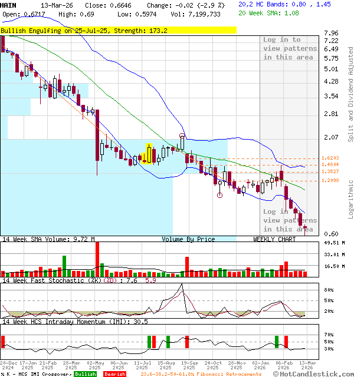Click the lower 'Log in to view patterns' notice
Screen dimensions: 354x377
point(290,220)
